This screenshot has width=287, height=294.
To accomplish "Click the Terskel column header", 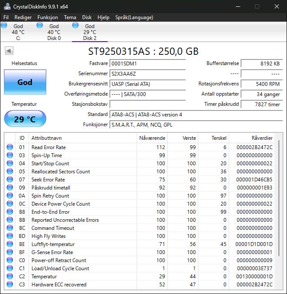I will click(213, 138).
